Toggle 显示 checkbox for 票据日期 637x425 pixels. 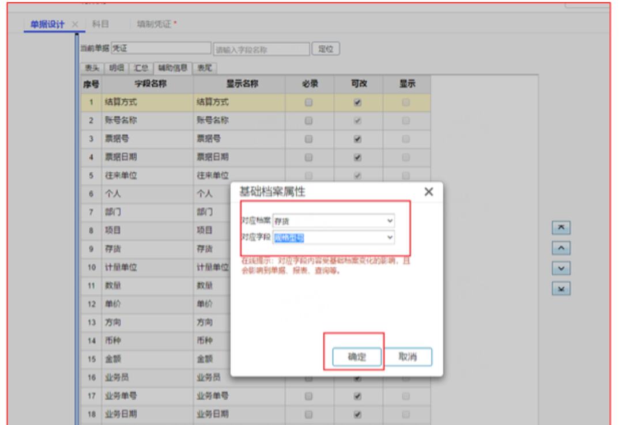click(406, 157)
